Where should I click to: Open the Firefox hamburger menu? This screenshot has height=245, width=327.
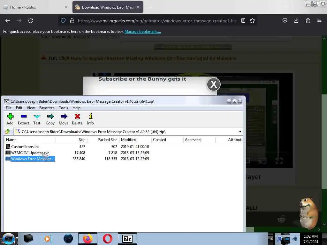point(319,20)
